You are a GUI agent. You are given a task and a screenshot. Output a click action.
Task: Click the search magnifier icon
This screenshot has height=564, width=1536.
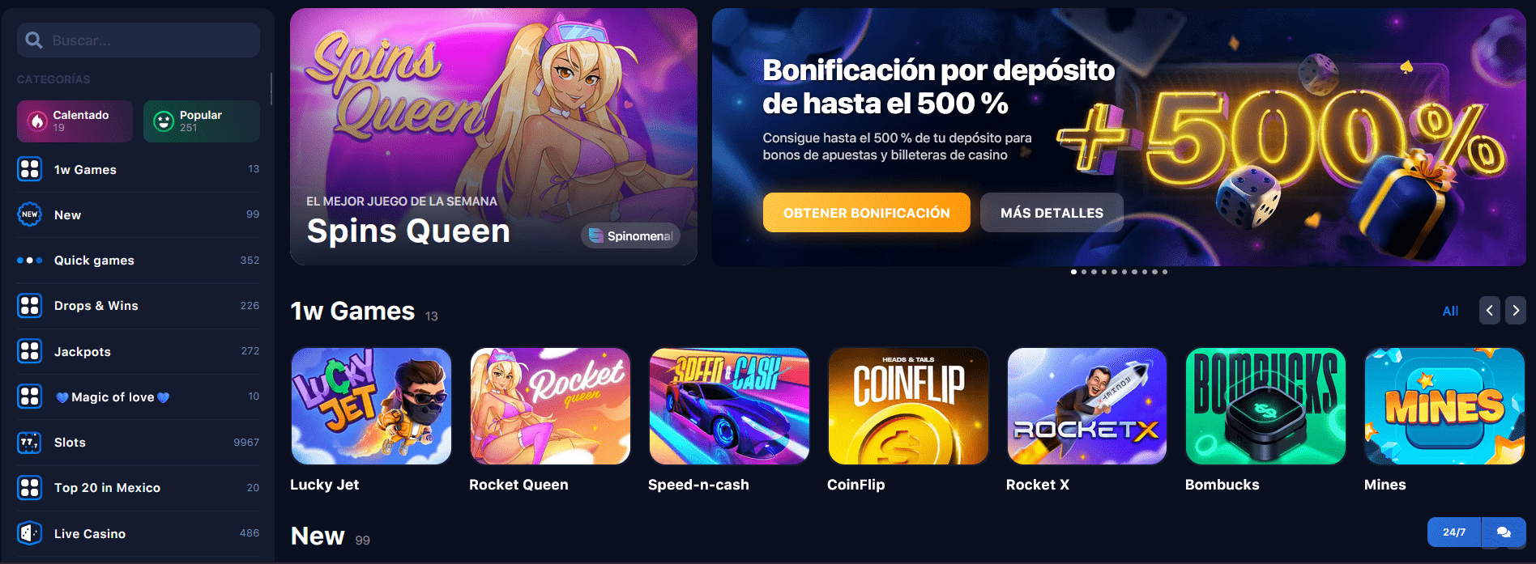[x=33, y=40]
